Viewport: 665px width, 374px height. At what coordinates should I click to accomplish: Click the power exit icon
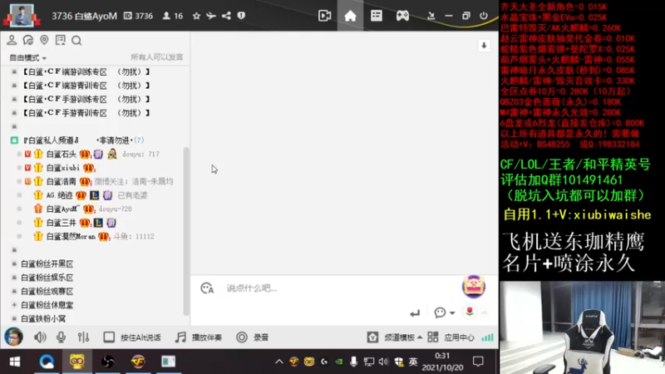pyautogui.click(x=484, y=16)
